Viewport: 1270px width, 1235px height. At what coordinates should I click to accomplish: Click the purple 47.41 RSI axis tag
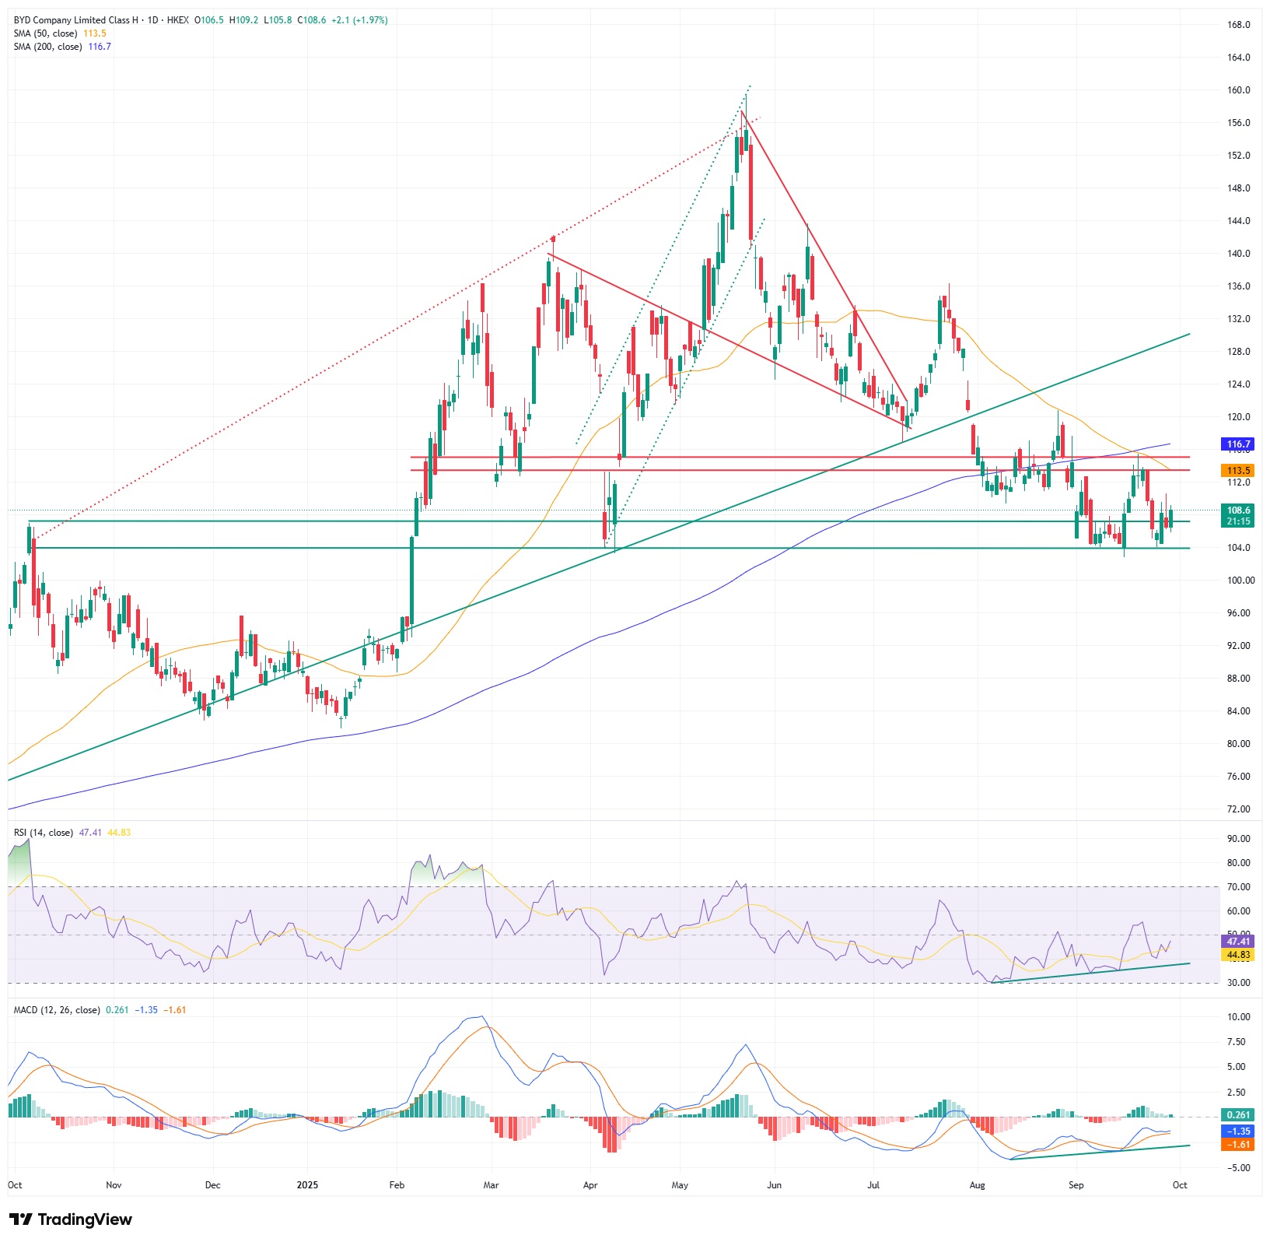tap(1238, 942)
